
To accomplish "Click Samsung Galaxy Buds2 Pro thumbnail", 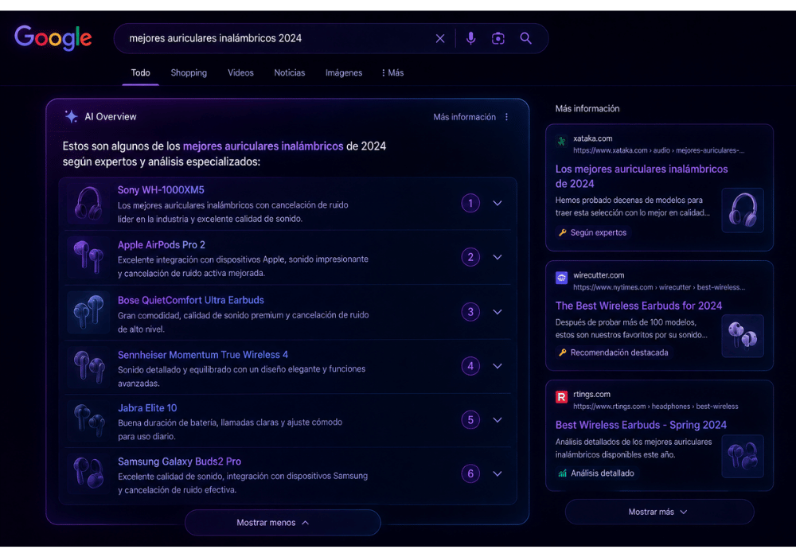I will coord(88,473).
